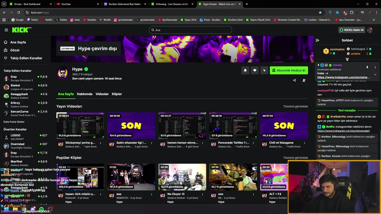Open Swaggybark in followed channels list
This screenshot has width=381, height=214.
25,96
